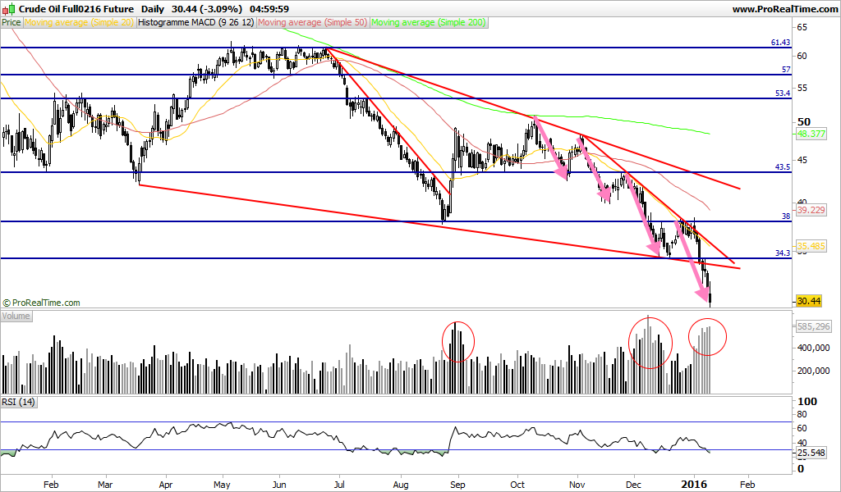Viewport: 841px width, 492px height.
Task: Click the Crude Oil Full0216 Future title
Action: pyautogui.click(x=76, y=9)
